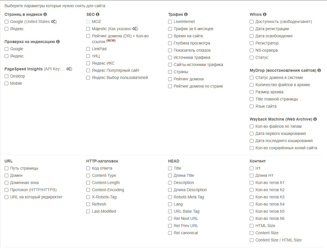Check the Код ответа option
The width and height of the screenshot is (327, 248).
88,168
